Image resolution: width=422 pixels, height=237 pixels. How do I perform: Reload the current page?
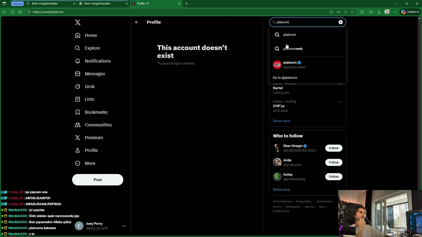[12, 12]
